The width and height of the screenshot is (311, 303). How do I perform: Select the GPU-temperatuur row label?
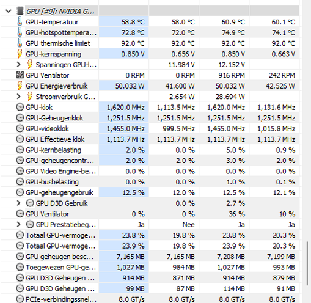(x=52, y=22)
